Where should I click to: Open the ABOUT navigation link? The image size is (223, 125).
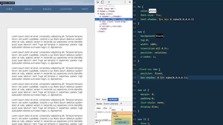pyautogui.click(x=28, y=9)
